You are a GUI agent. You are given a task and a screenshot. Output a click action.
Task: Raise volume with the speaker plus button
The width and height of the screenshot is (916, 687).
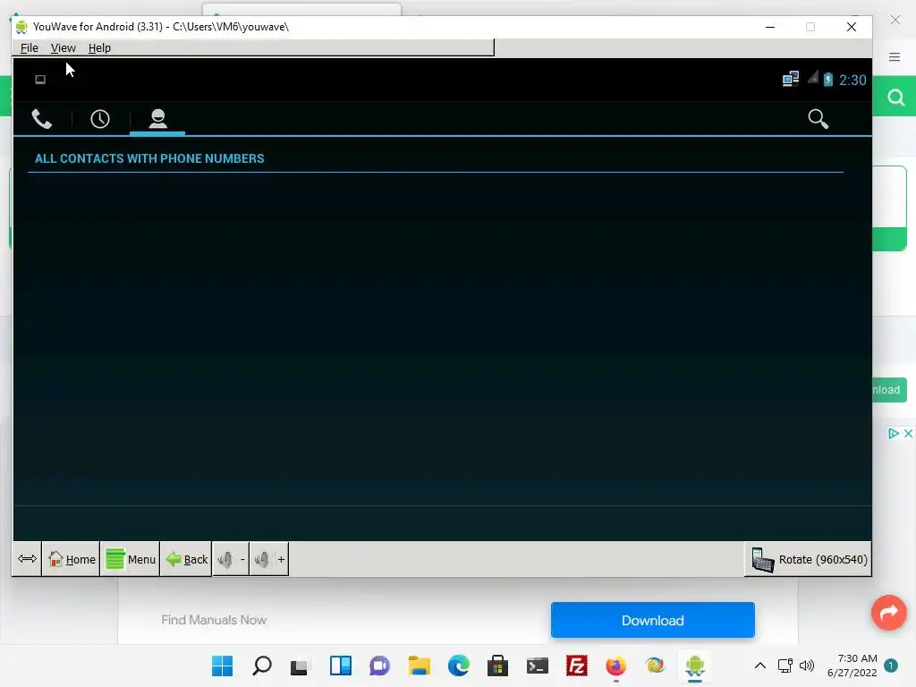pos(269,559)
